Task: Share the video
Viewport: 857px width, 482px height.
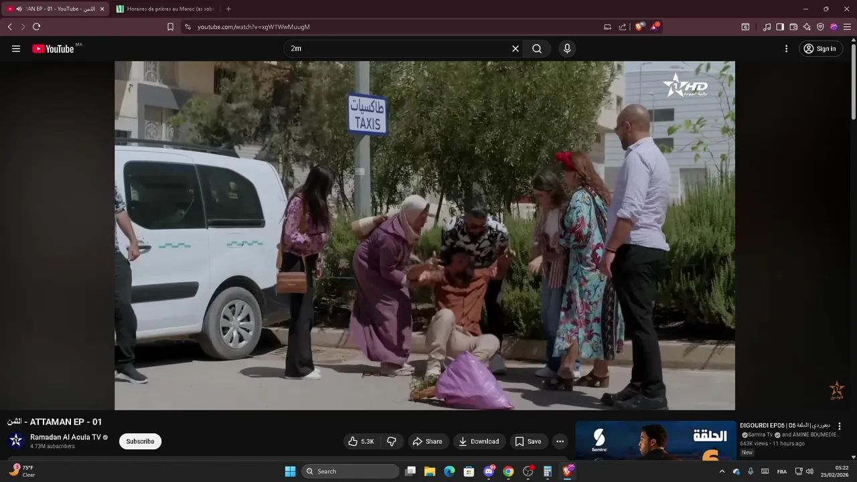Action: point(428,441)
